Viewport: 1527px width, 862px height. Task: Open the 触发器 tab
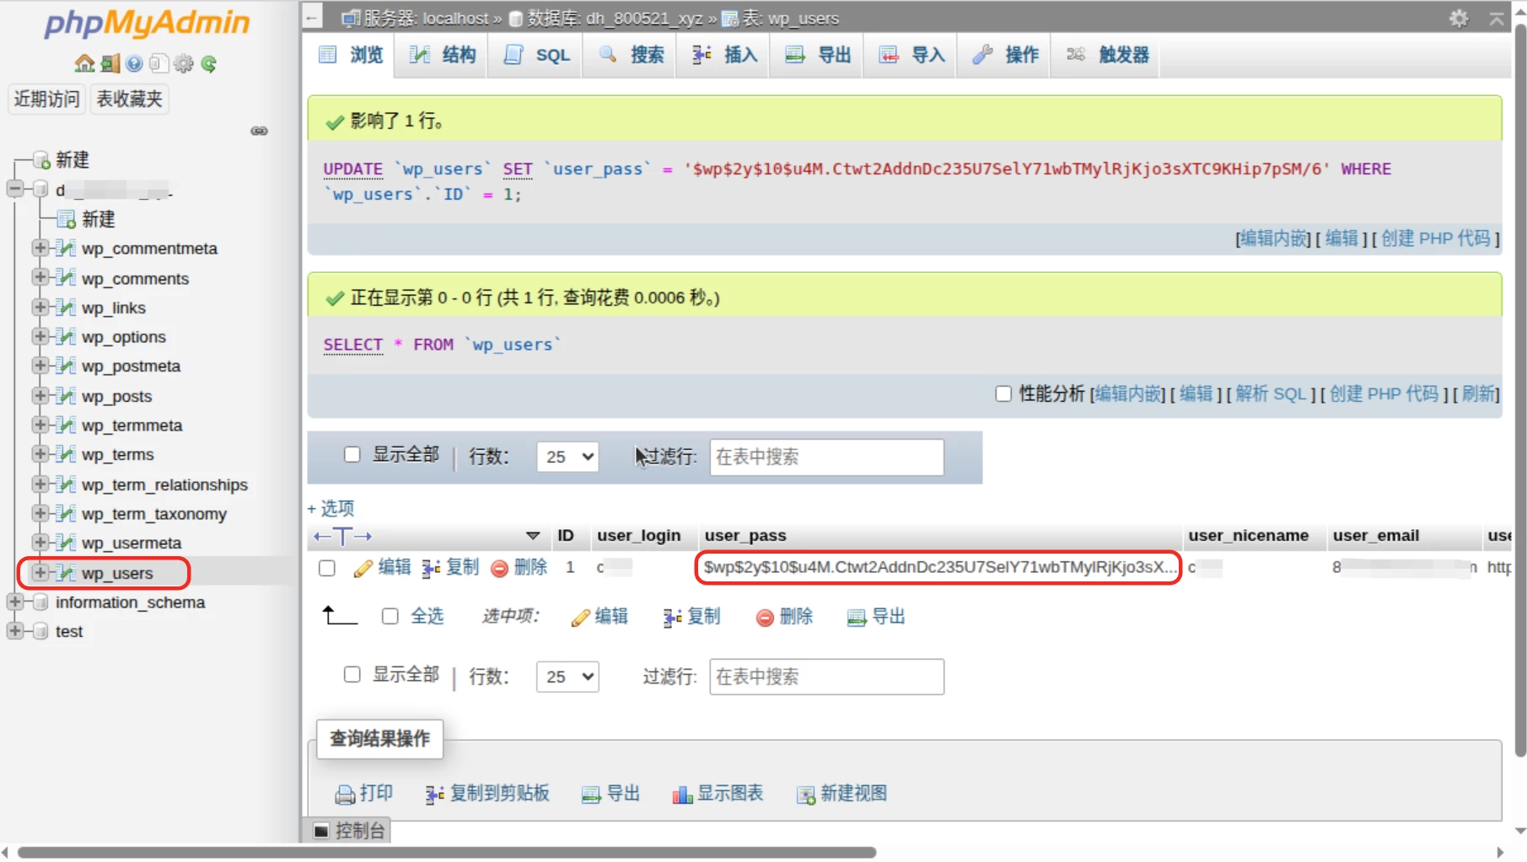click(1106, 56)
